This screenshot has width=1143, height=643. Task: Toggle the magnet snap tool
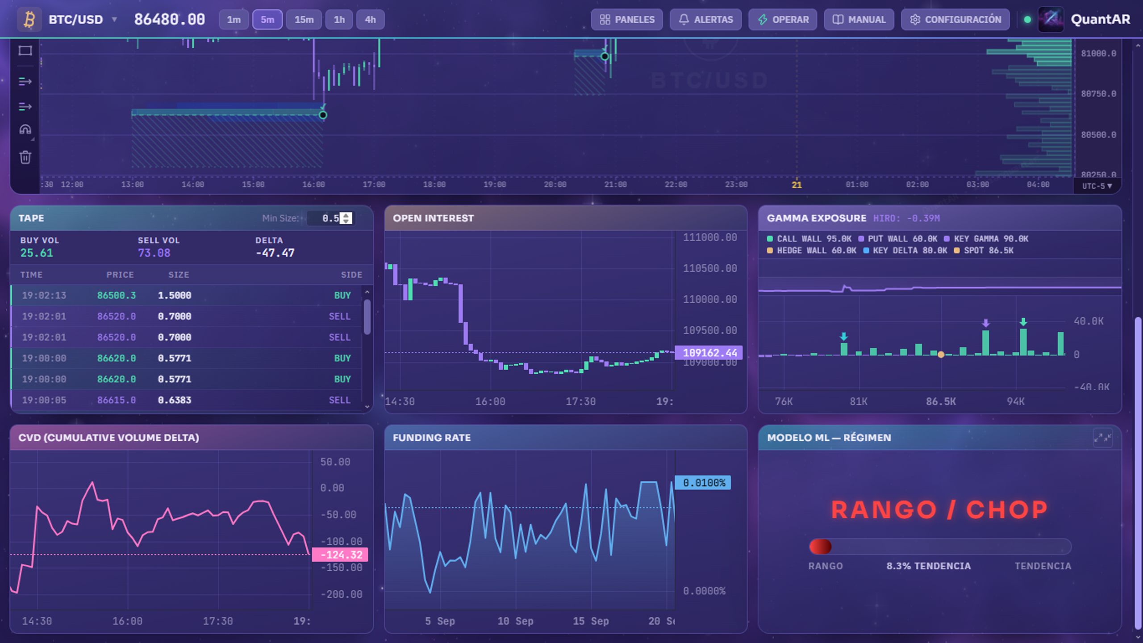pos(25,130)
